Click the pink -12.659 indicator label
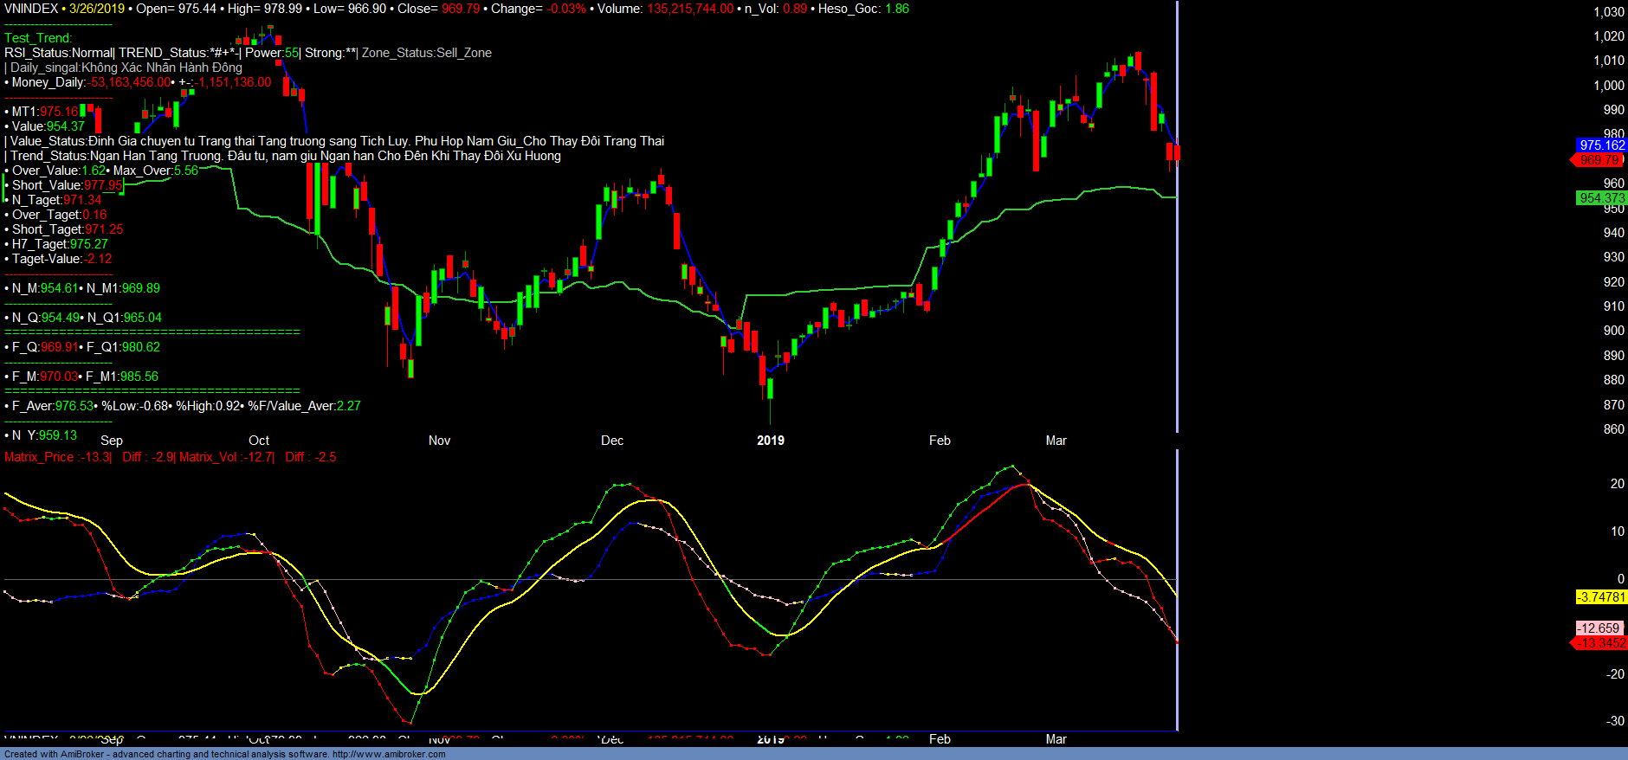This screenshot has height=760, width=1628. point(1599,628)
